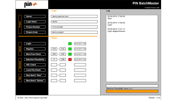The height and width of the screenshot is (100, 174).
Task: Click the Local File Check first count field
Action: click(54, 70)
